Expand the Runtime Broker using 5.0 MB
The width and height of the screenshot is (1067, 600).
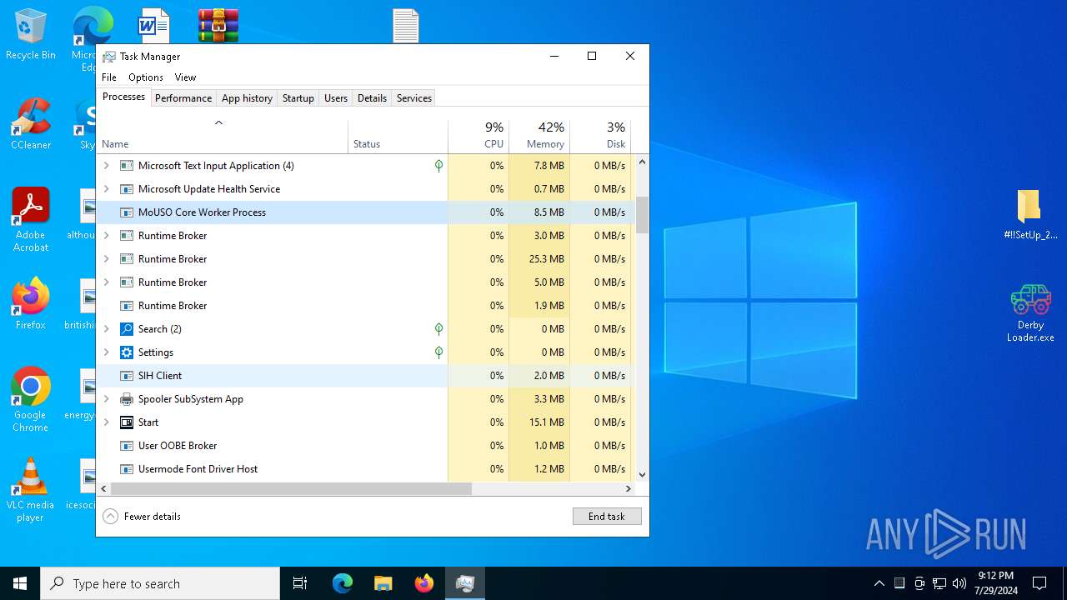[x=106, y=282]
